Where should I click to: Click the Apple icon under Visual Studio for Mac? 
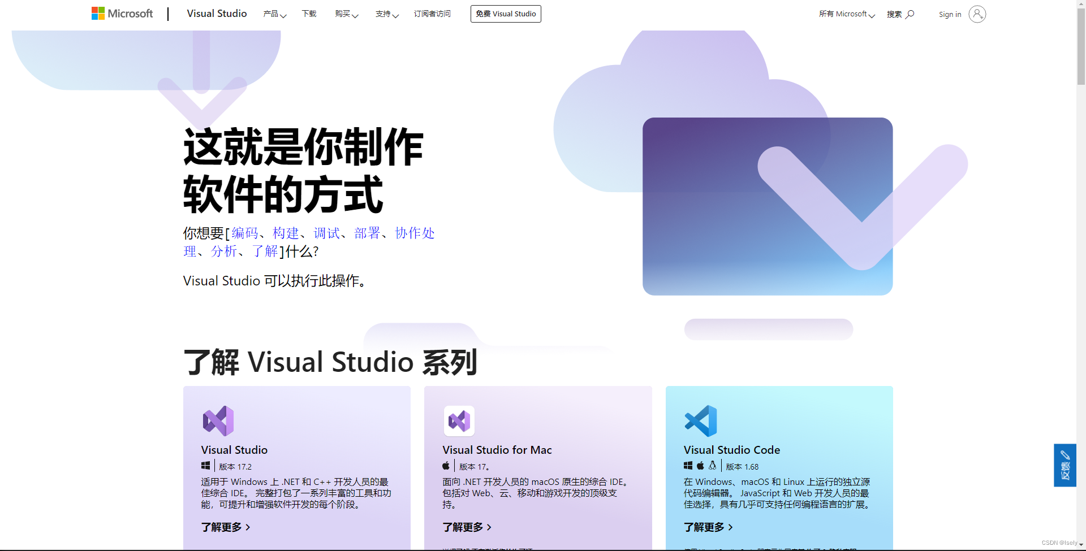pyautogui.click(x=446, y=466)
